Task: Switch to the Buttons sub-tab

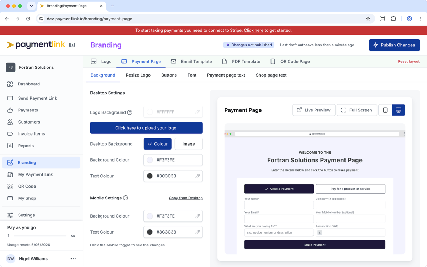Action: (x=169, y=75)
